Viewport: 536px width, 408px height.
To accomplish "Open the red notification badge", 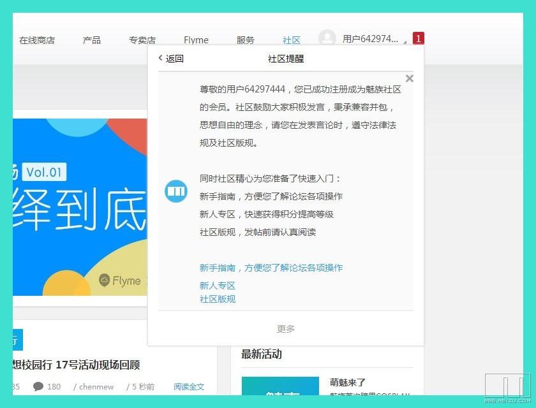I will pos(419,38).
